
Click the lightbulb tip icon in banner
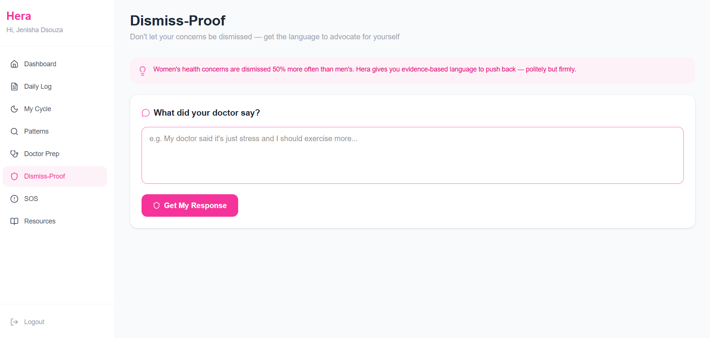click(x=143, y=71)
